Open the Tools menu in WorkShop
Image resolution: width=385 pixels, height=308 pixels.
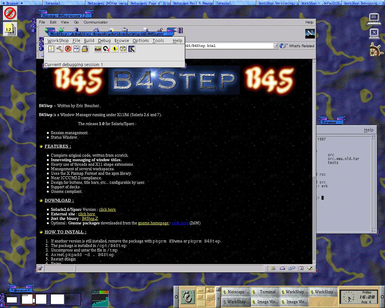coord(158,41)
